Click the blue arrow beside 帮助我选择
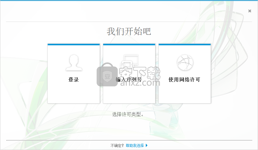 [x=147, y=145]
